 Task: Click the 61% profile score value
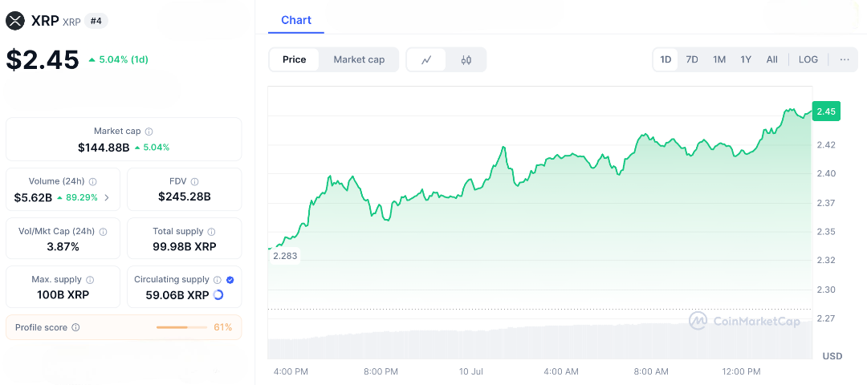223,327
